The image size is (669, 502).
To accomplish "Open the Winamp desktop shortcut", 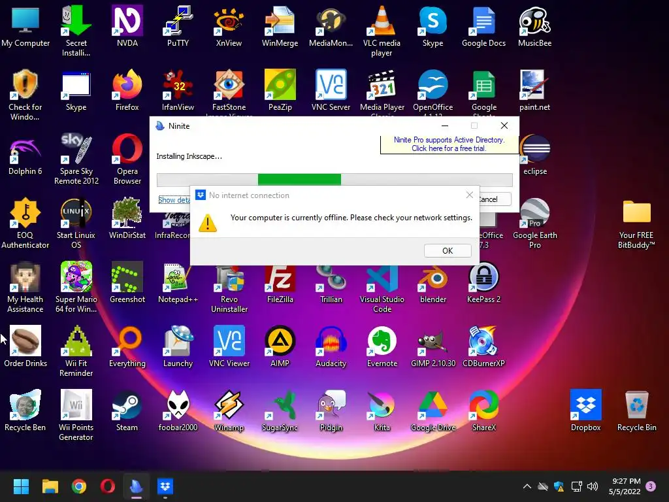I will 229,410.
